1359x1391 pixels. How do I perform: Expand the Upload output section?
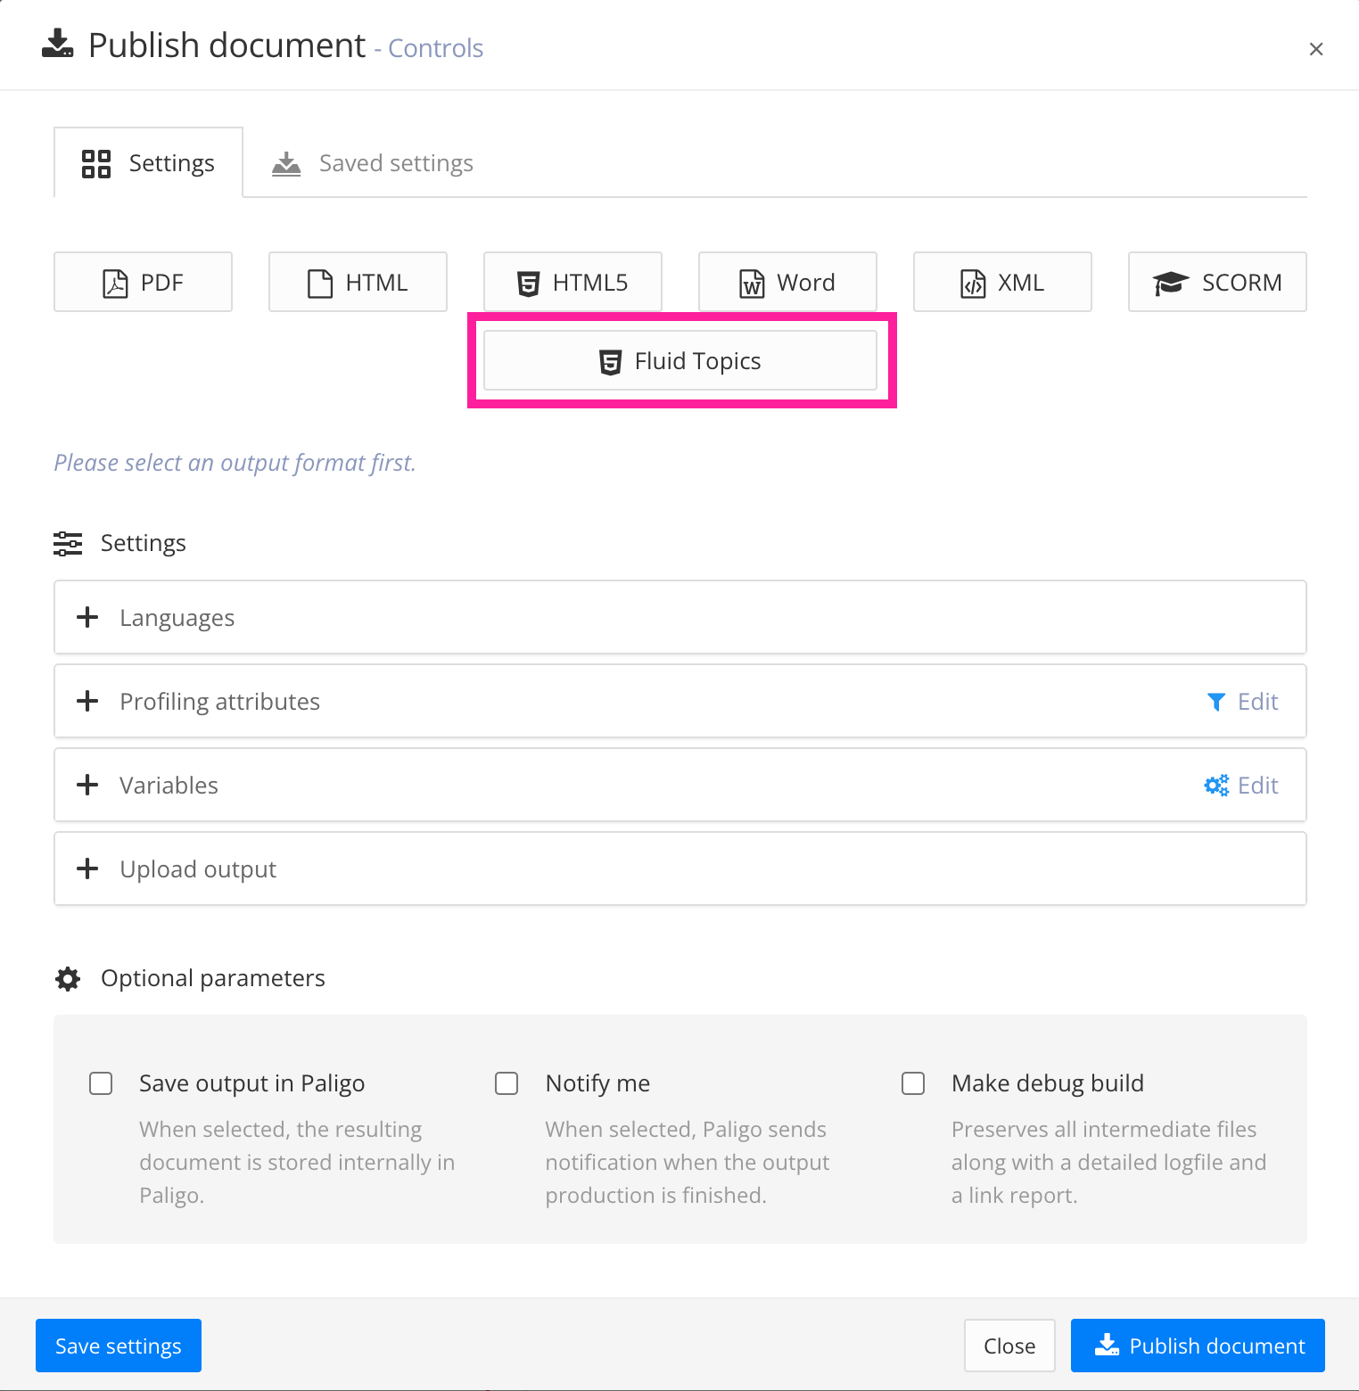(x=86, y=868)
